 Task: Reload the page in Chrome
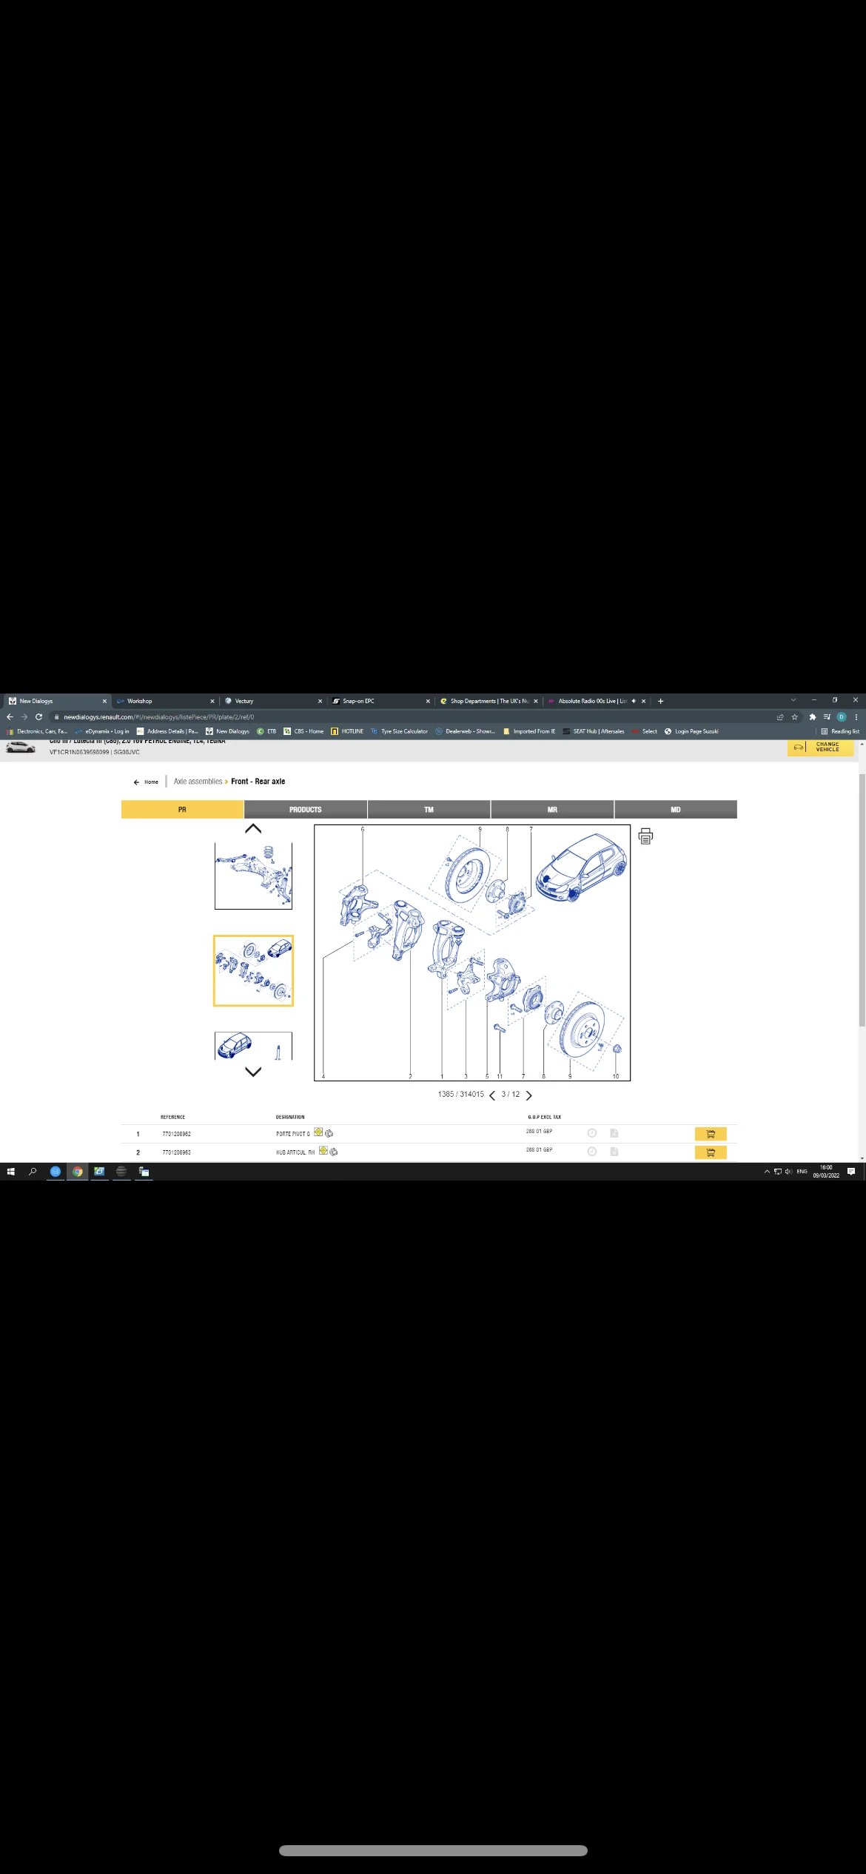[x=39, y=716]
